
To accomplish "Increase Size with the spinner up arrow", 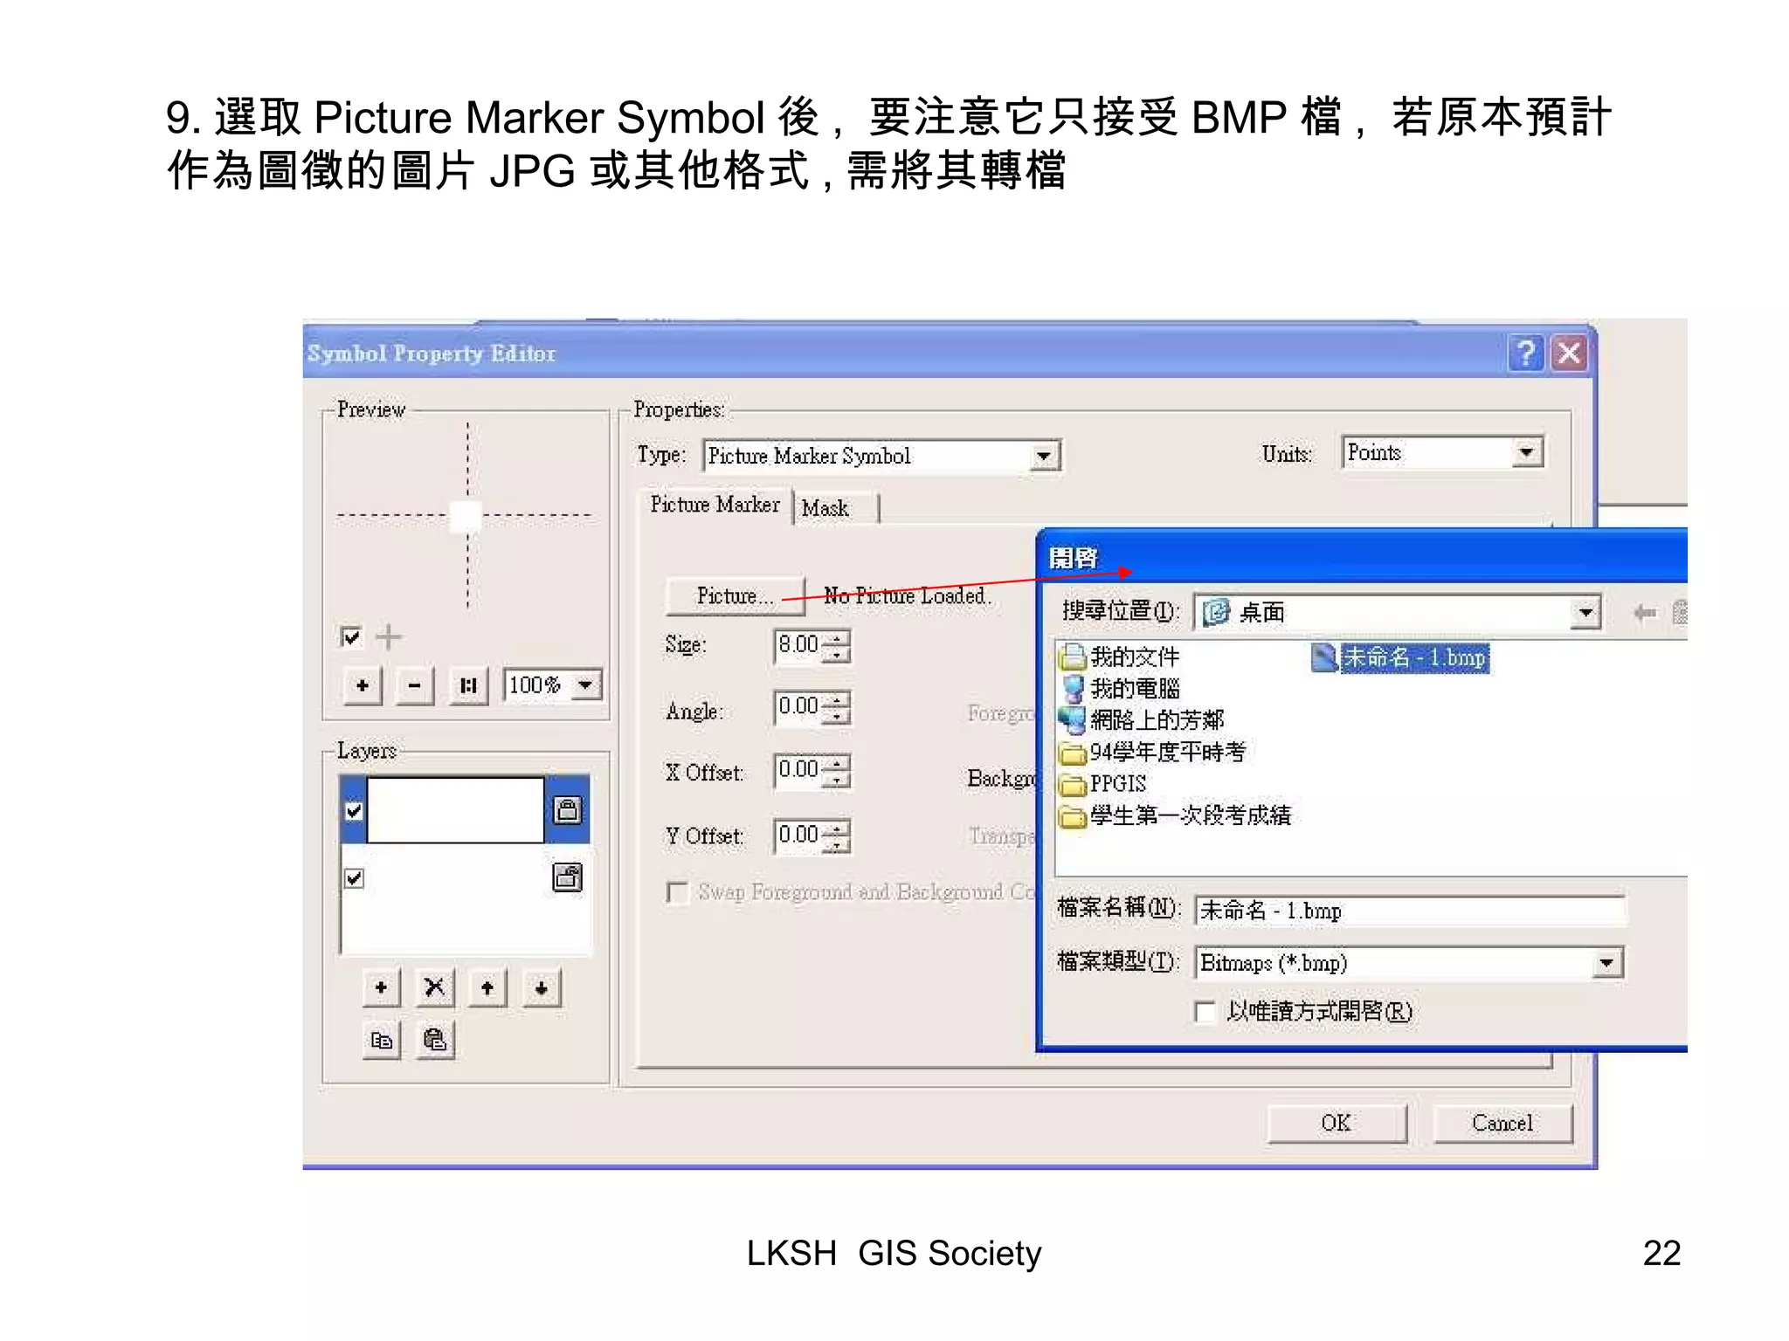I will [837, 638].
